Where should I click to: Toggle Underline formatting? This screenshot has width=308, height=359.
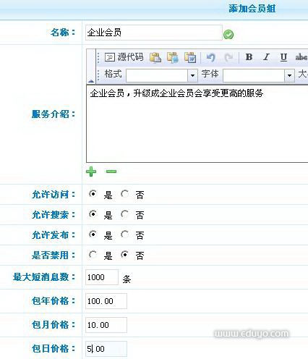(283, 57)
